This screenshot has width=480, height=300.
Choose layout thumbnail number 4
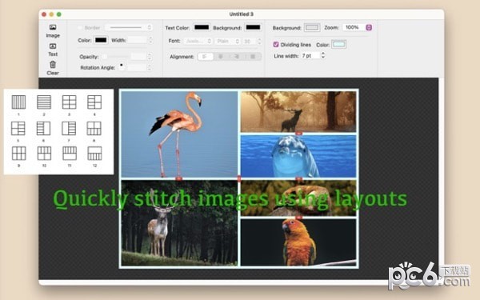click(94, 102)
